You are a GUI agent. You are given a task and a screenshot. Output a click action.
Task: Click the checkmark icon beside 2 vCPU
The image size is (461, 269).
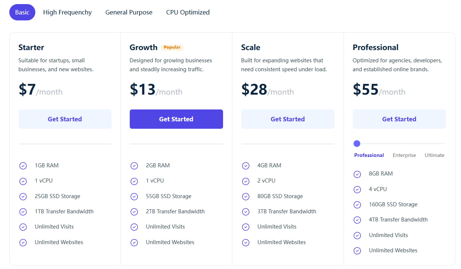click(246, 181)
